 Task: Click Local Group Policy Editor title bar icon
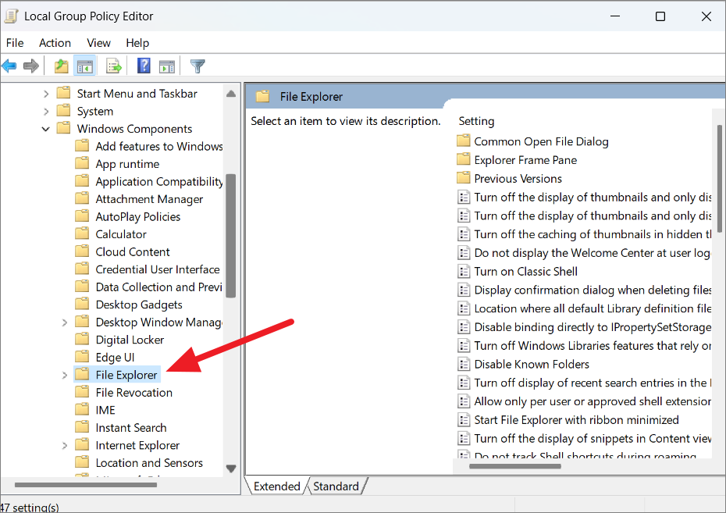pyautogui.click(x=11, y=16)
